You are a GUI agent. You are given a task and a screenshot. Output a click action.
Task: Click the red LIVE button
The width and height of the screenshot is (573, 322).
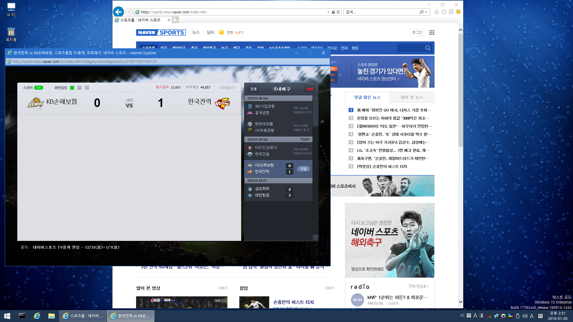tap(310, 89)
